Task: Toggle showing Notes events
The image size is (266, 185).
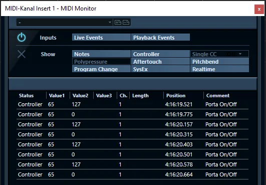Action: (101, 54)
